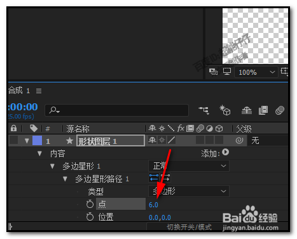Select the 形状图层 1 layer name
The image size is (297, 239).
(97, 141)
